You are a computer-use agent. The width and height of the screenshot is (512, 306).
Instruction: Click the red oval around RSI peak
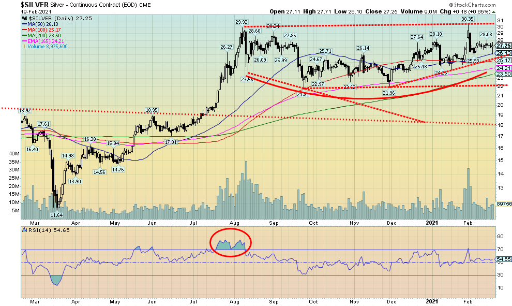click(x=231, y=242)
